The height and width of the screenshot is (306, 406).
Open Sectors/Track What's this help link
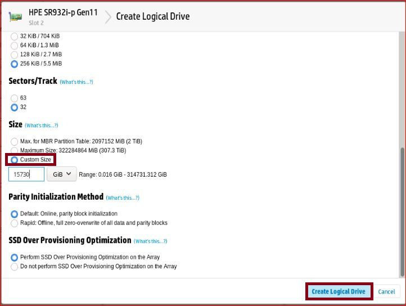(76, 82)
